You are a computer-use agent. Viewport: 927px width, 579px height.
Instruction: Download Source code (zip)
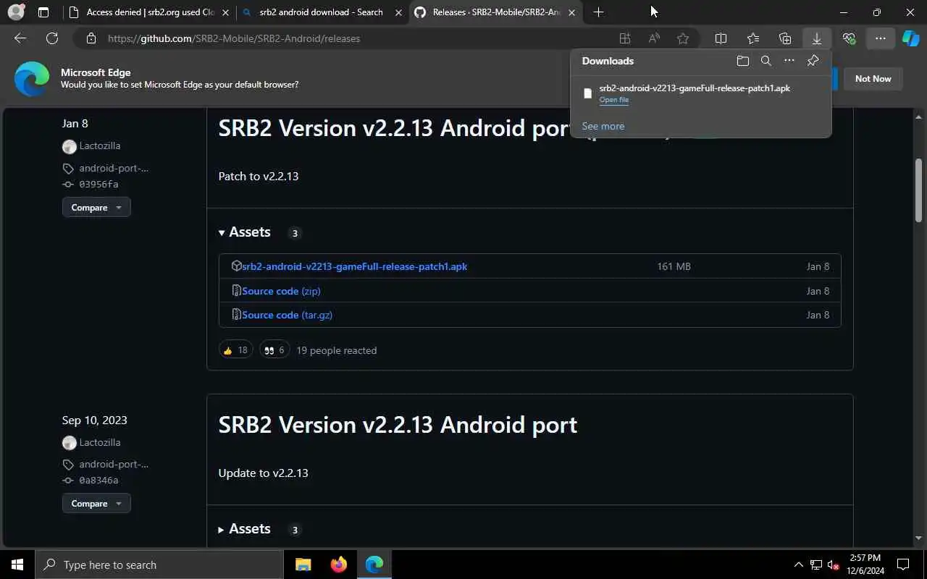(x=281, y=291)
